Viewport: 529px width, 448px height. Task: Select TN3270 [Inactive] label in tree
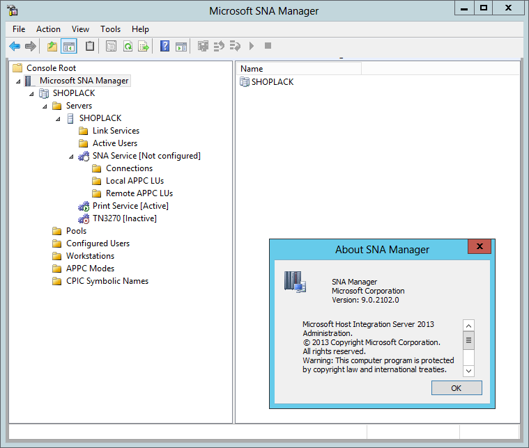pos(125,218)
